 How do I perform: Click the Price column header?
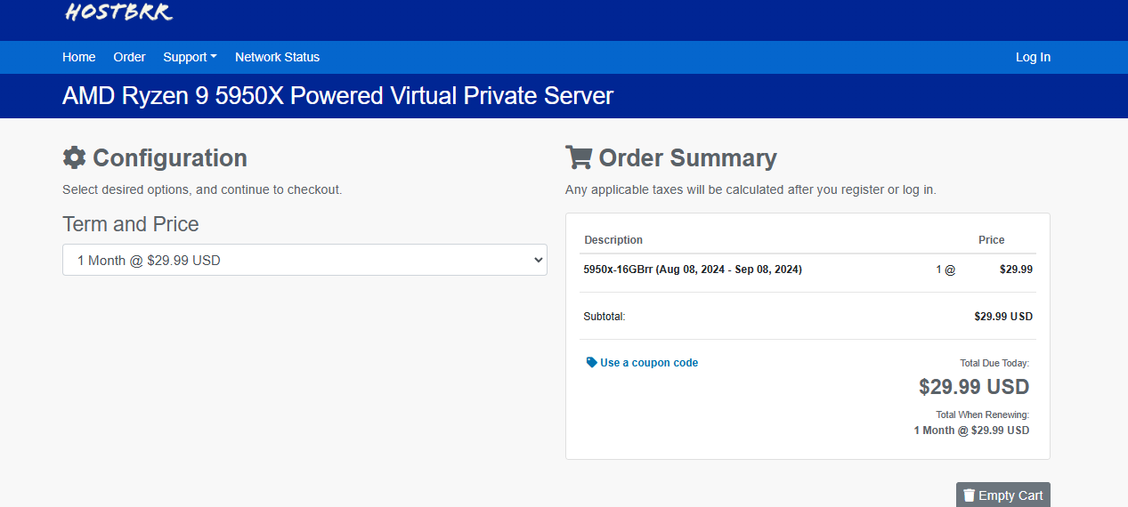[x=991, y=240]
